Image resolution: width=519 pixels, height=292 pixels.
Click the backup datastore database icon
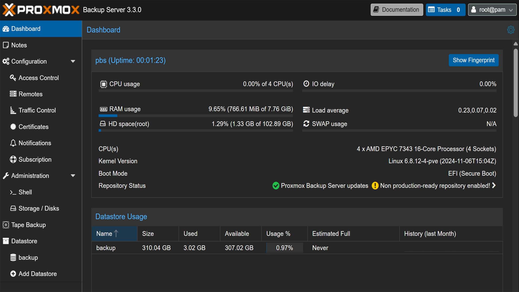click(x=13, y=258)
